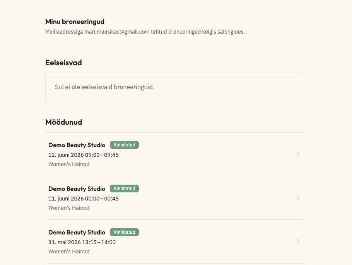Select the 11. juuni 2026 00:00–00:45 time text
The width and height of the screenshot is (352, 265).
tap(84, 199)
